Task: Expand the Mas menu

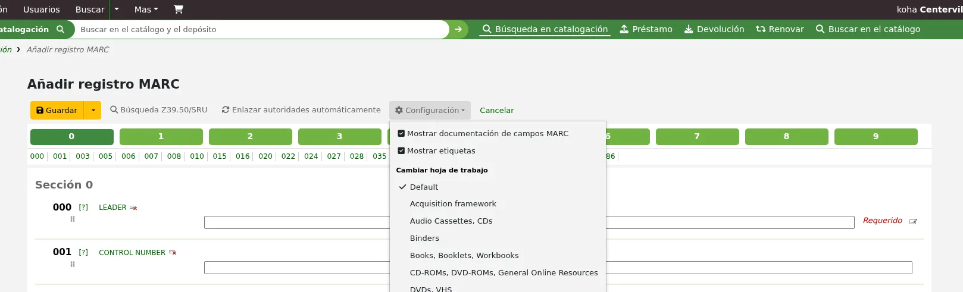Action: [146, 10]
